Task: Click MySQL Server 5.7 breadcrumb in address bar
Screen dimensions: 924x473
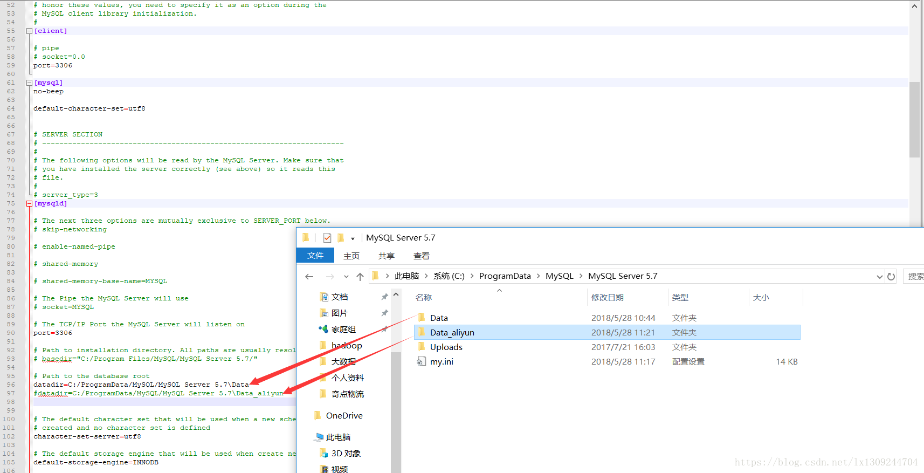Action: [x=623, y=276]
